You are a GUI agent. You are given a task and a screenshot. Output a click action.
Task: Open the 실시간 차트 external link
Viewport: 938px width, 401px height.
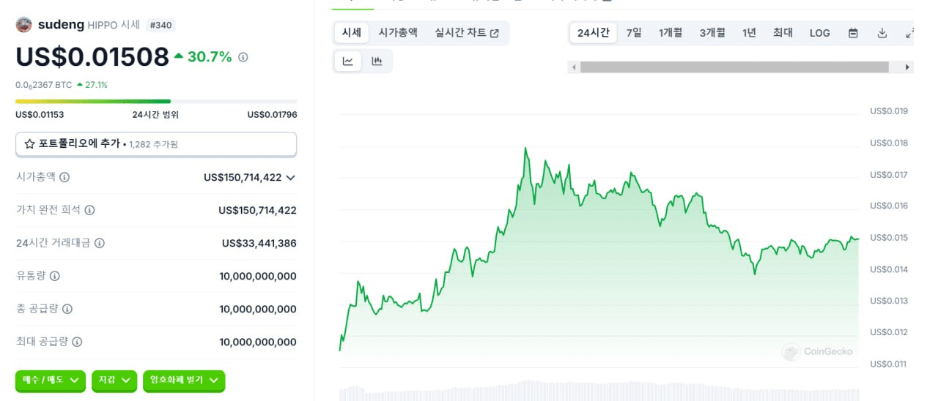[x=467, y=33]
